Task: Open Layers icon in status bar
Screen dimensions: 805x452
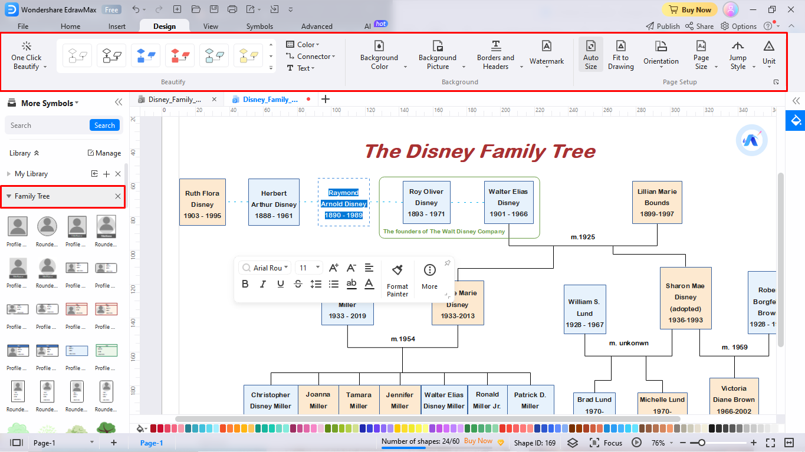Action: coord(573,443)
